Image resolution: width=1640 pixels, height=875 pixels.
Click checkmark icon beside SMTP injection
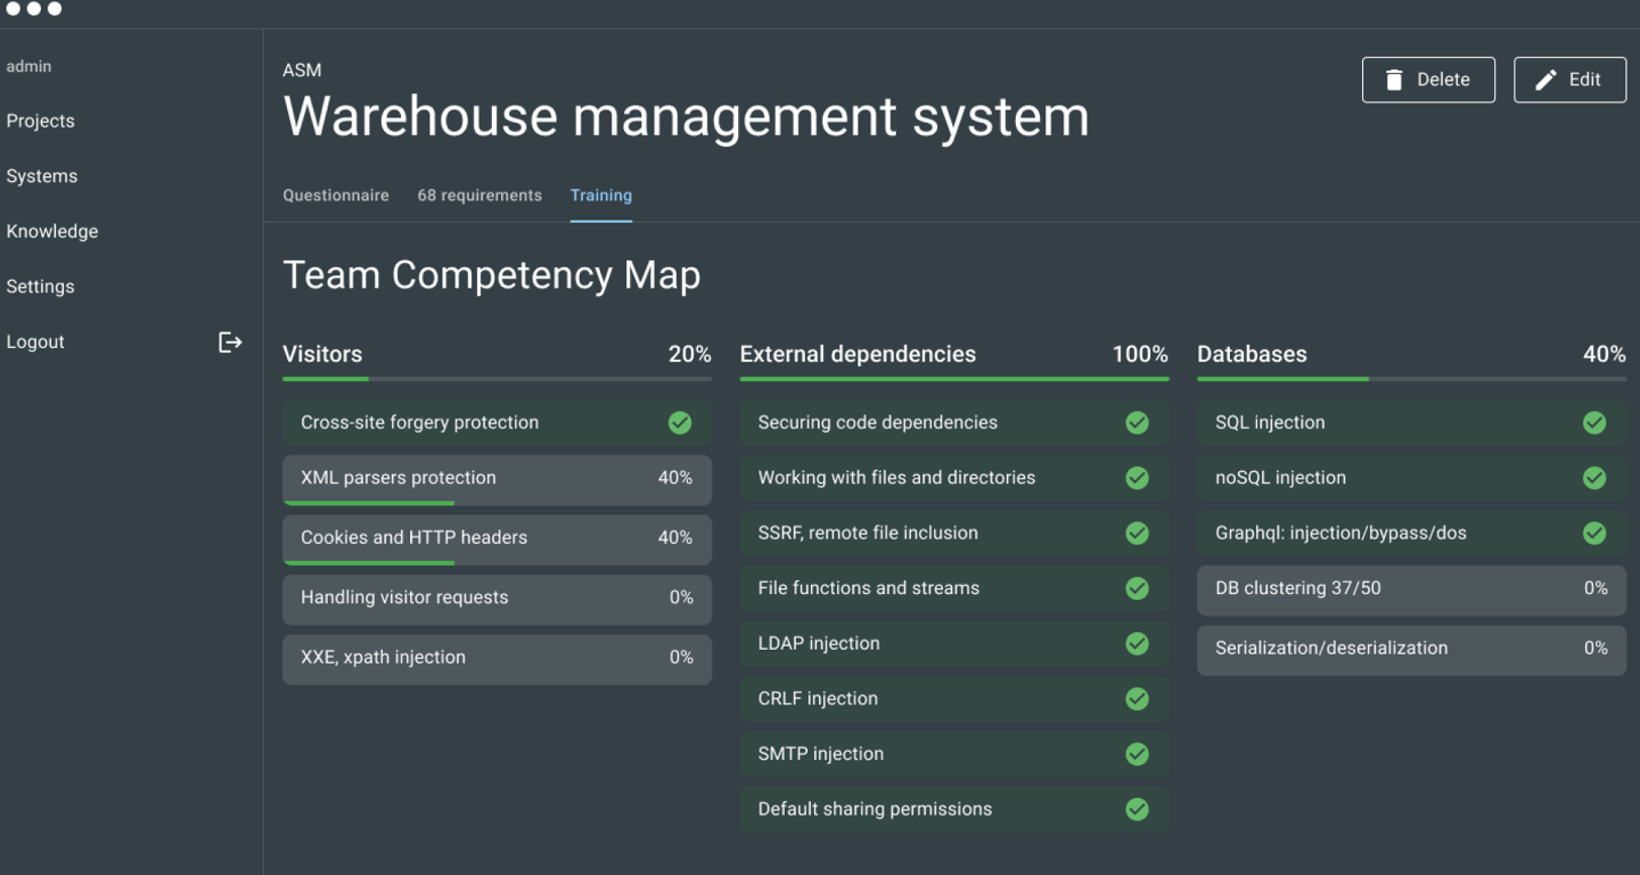[x=1137, y=754]
